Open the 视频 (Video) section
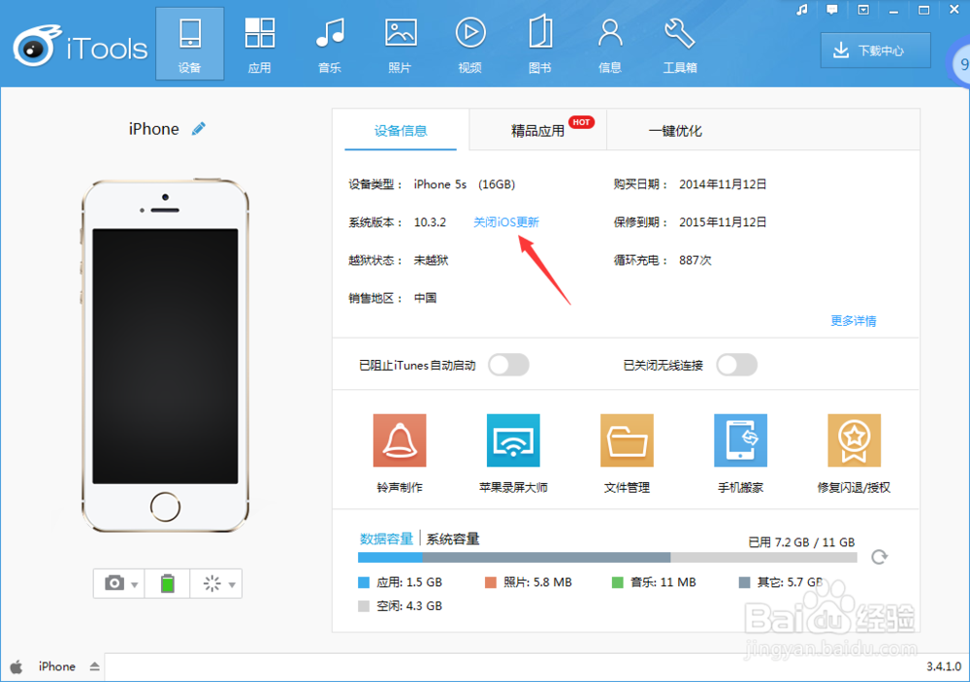Screen dimensions: 970x682 470,43
